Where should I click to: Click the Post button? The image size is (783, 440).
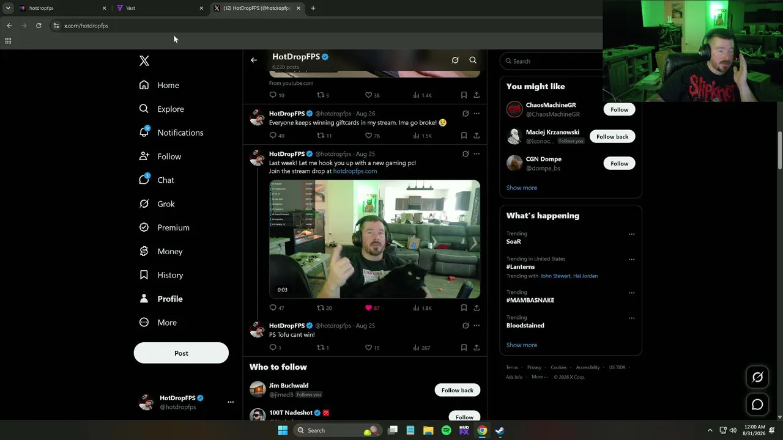point(181,353)
